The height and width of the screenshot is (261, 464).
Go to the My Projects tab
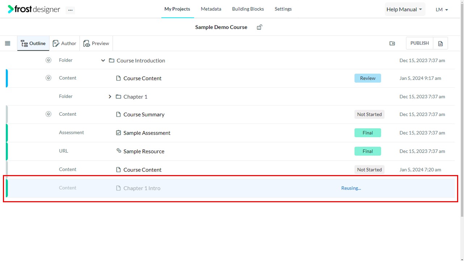(x=177, y=9)
